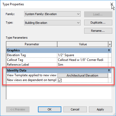Click the Parameter column header
Image resolution: width=116 pixels, height=116 pixels.
(x=32, y=44)
